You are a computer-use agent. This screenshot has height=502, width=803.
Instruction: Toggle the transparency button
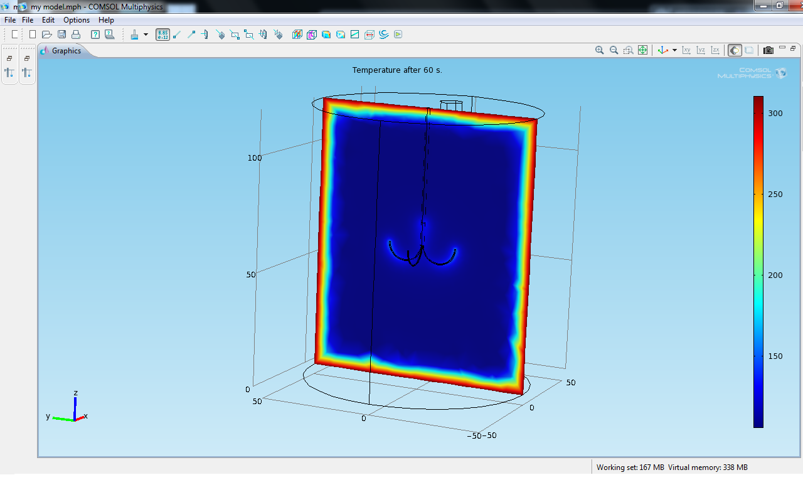(x=749, y=50)
